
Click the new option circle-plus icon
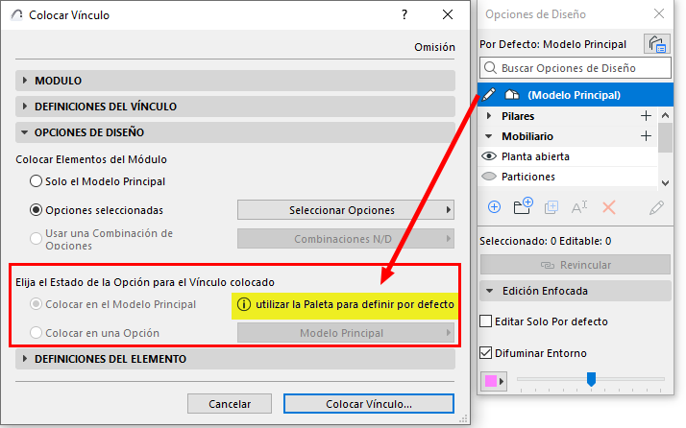494,206
